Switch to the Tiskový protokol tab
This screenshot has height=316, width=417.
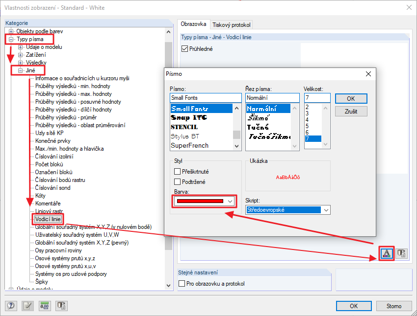(232, 25)
